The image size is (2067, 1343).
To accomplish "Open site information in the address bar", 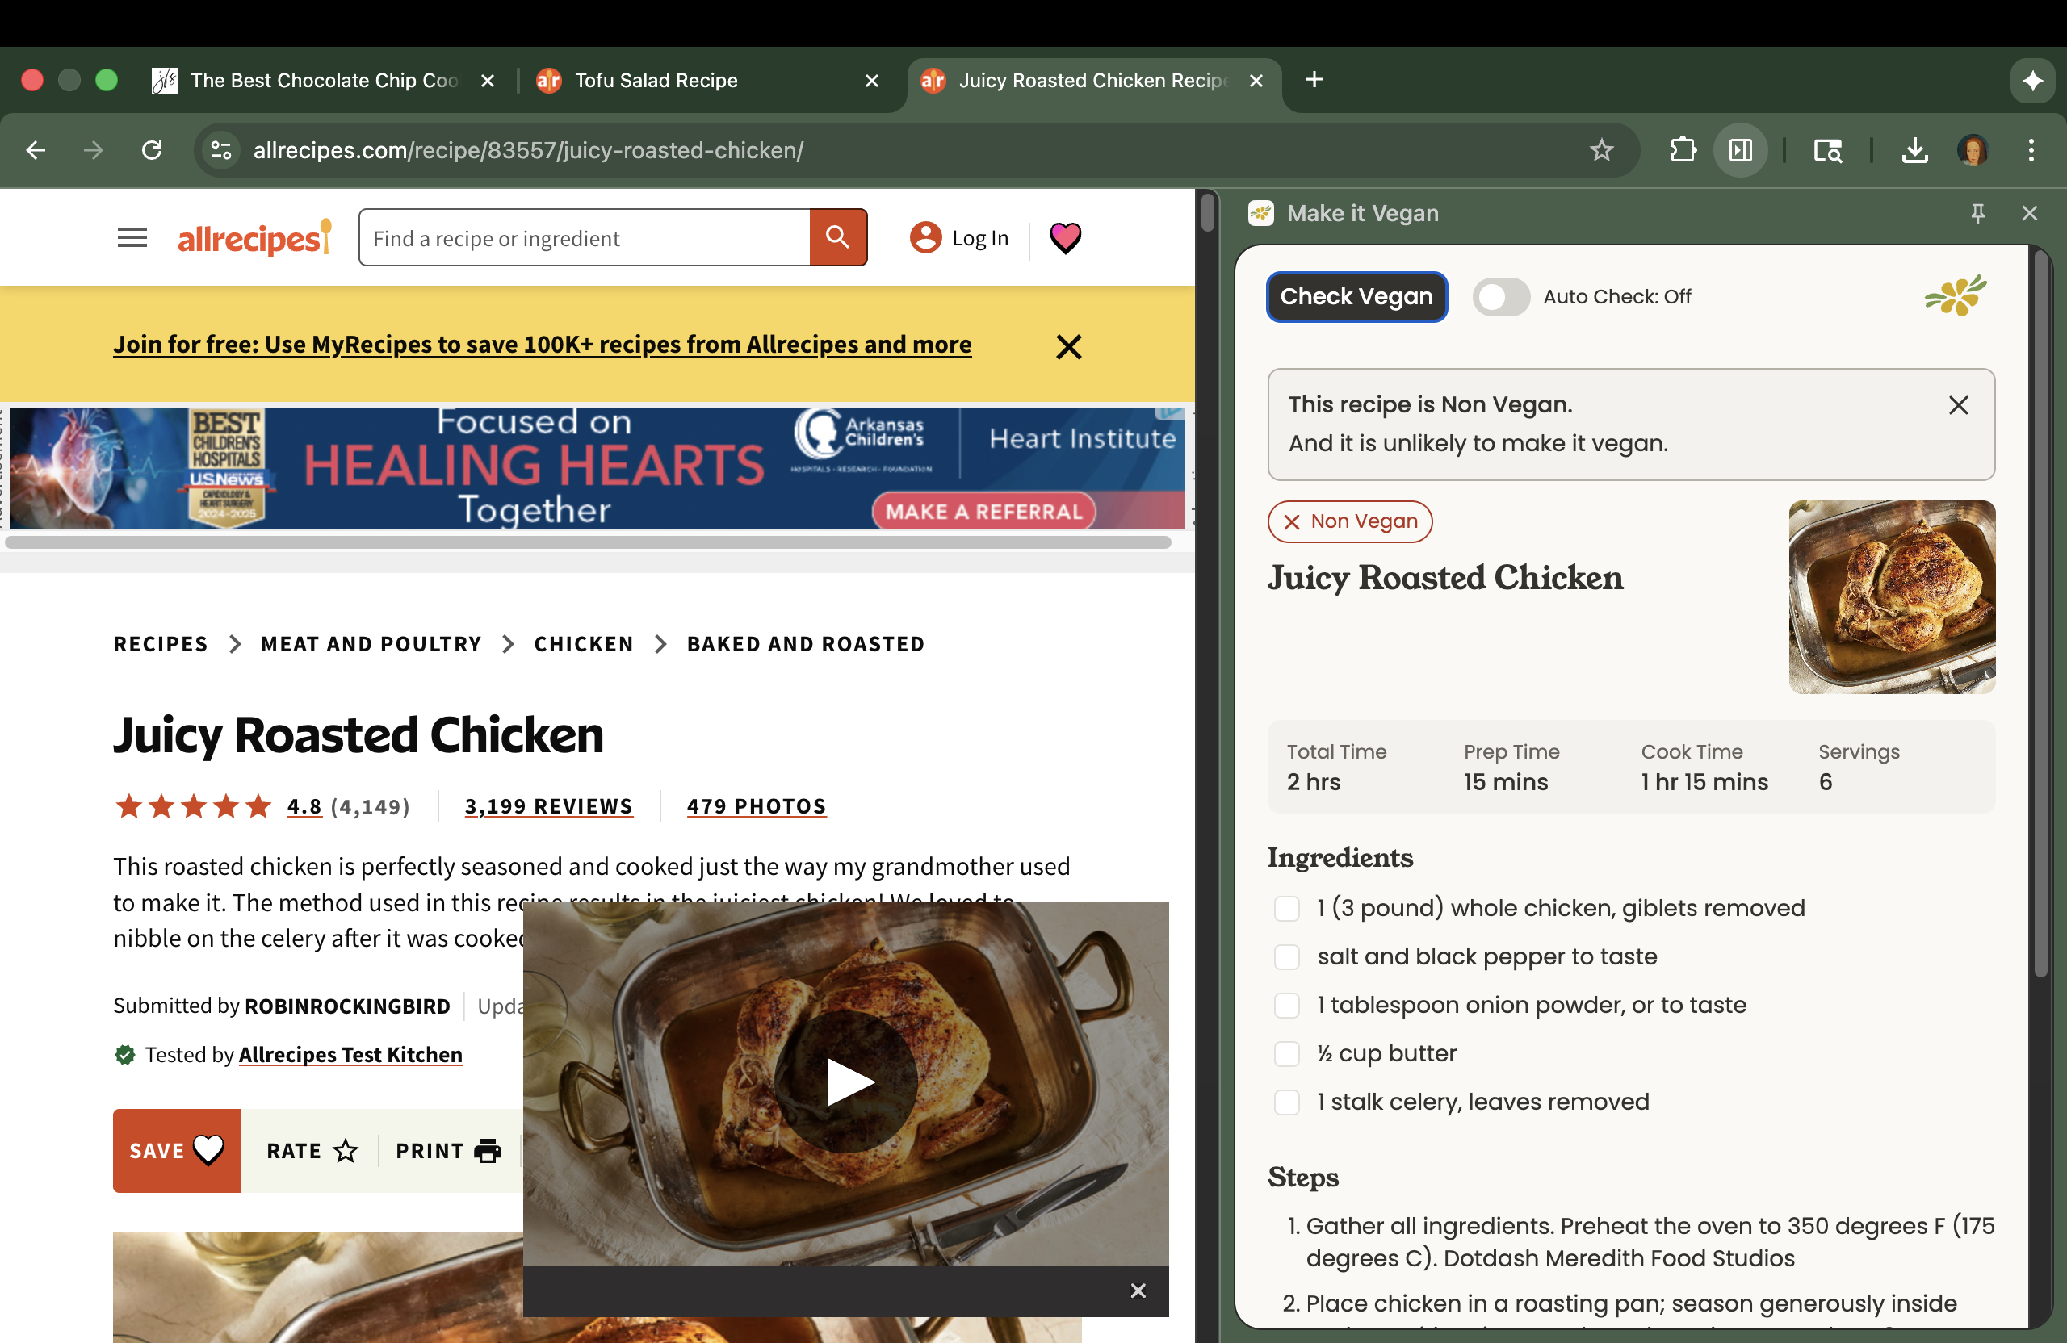I will click(x=221, y=150).
